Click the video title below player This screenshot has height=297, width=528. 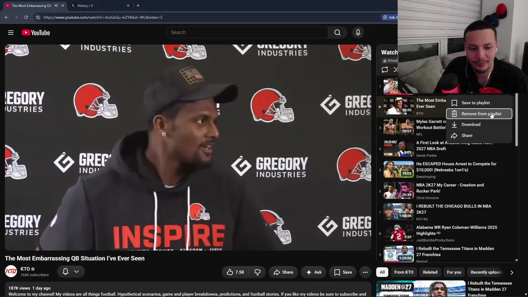(x=75, y=259)
